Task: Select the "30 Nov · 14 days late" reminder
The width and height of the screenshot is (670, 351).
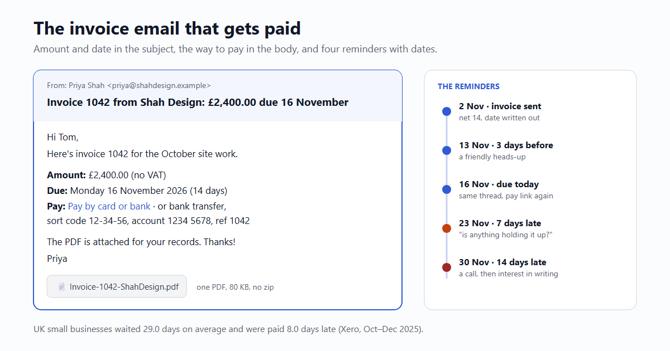Action: [502, 262]
